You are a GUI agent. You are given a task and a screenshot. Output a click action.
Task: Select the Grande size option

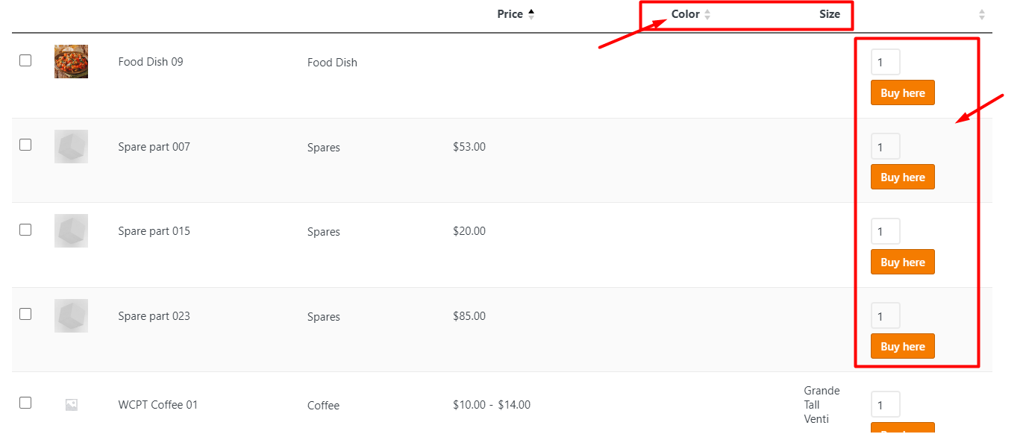tap(821, 390)
